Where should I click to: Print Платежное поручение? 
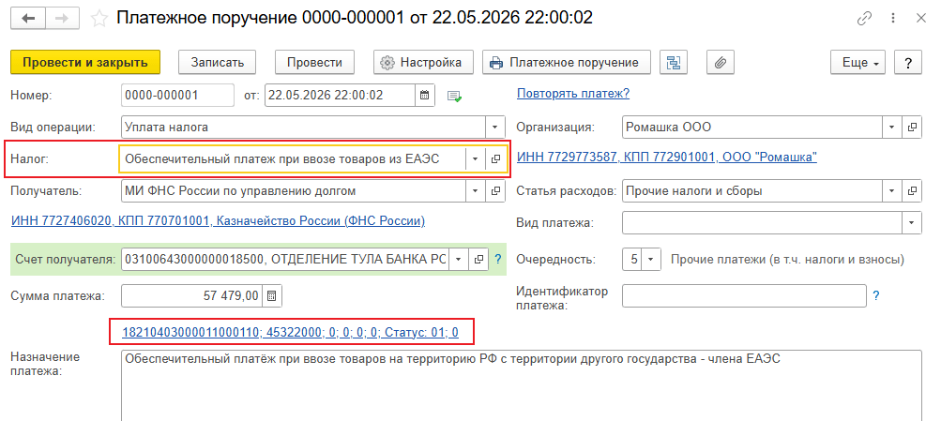point(567,63)
